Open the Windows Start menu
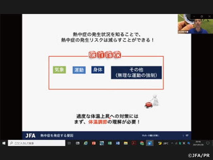Image resolution: width=213 pixels, height=160 pixels. (4, 143)
